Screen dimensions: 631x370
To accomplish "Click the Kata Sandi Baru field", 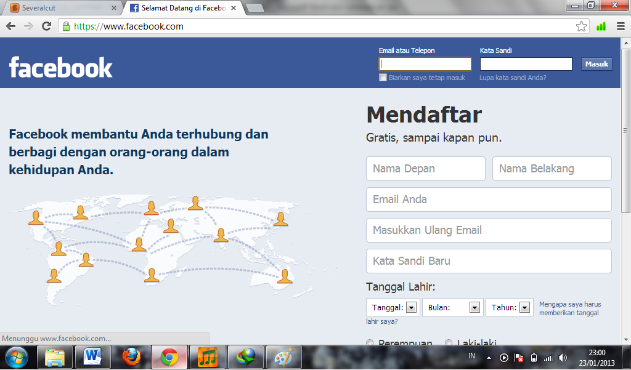I will pos(489,261).
